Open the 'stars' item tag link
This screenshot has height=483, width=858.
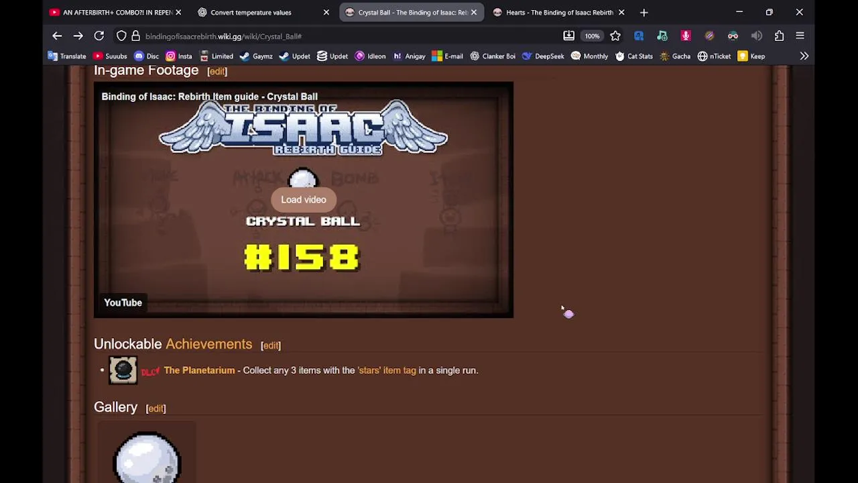(x=387, y=370)
